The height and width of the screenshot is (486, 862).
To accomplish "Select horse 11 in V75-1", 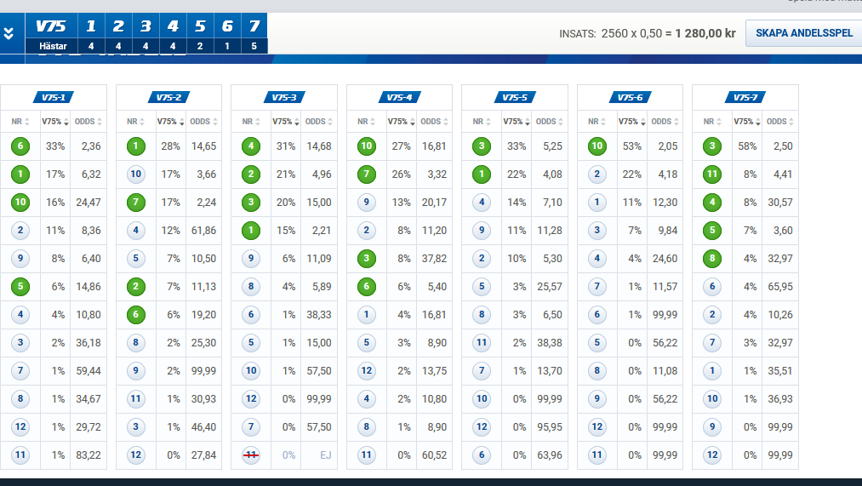I will point(20,455).
